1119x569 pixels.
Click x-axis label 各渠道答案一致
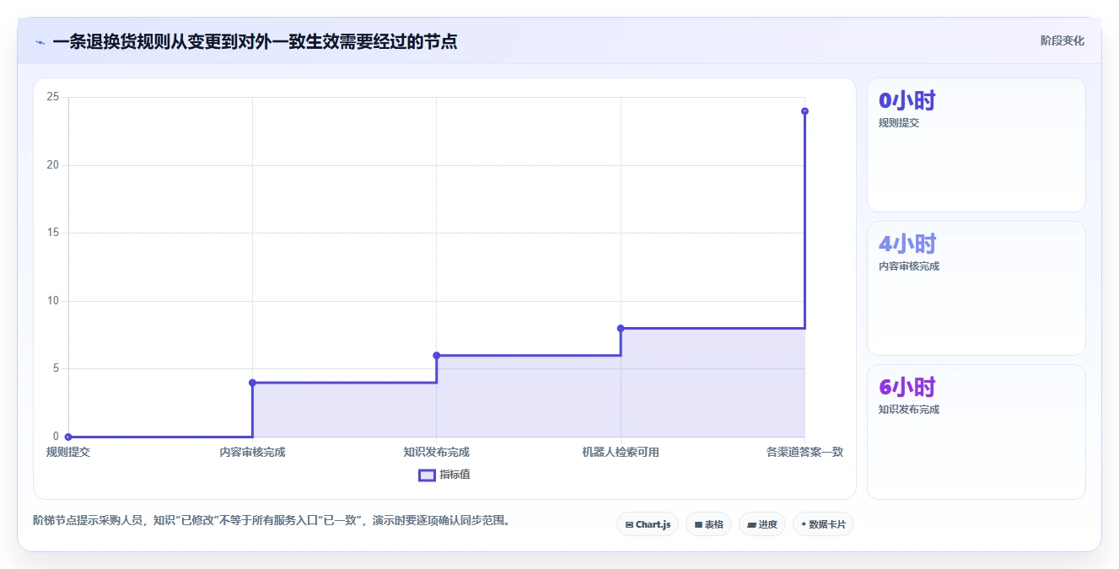pyautogui.click(x=804, y=452)
